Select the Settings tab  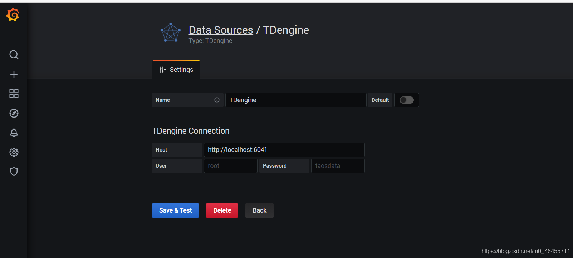pyautogui.click(x=176, y=70)
